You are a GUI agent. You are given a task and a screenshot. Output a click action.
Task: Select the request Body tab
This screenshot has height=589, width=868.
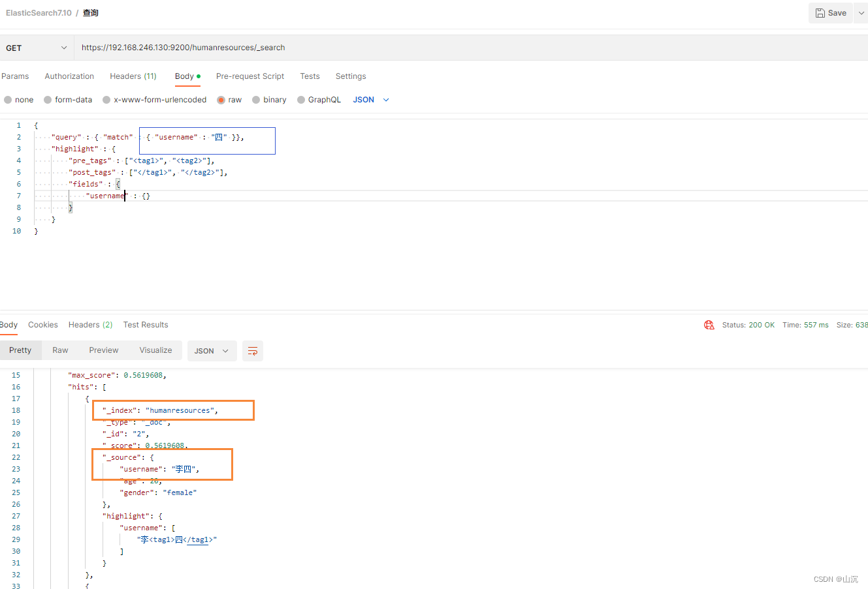(187, 76)
